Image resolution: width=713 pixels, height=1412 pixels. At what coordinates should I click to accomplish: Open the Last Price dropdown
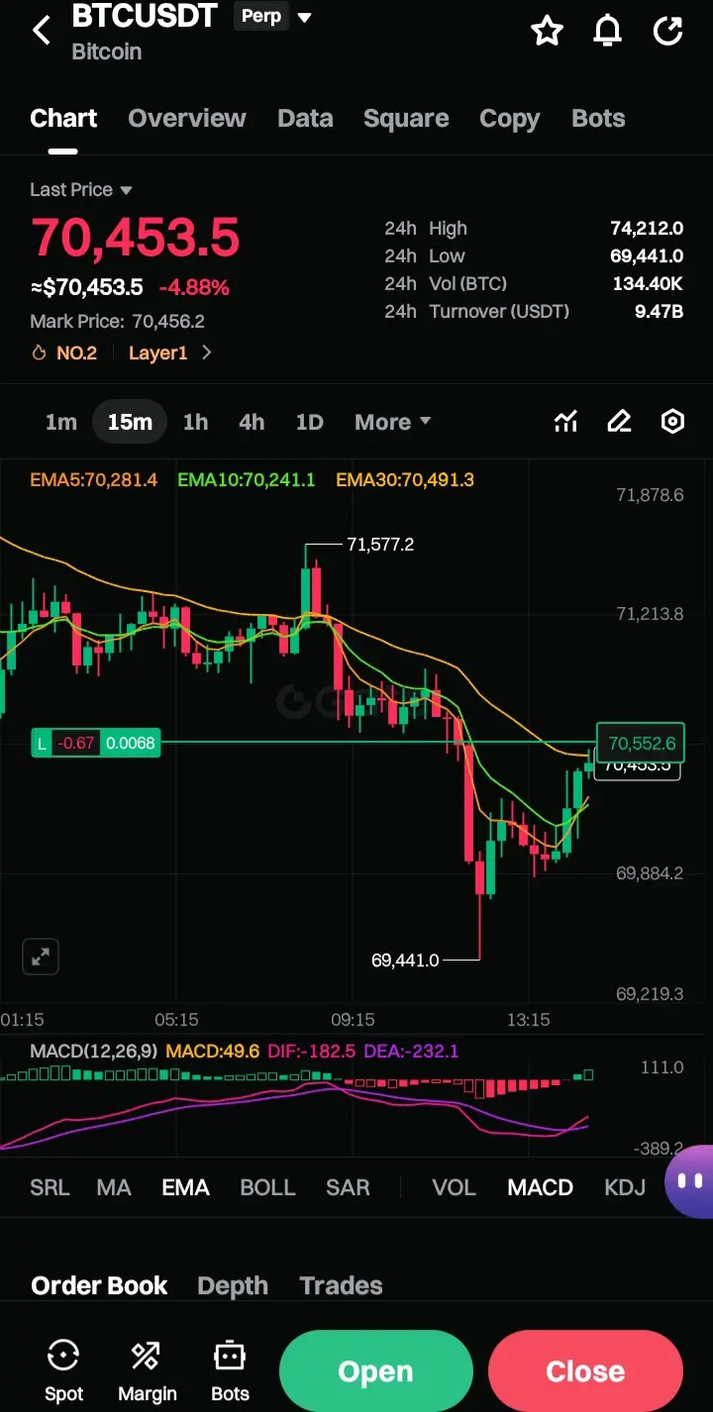pos(80,189)
